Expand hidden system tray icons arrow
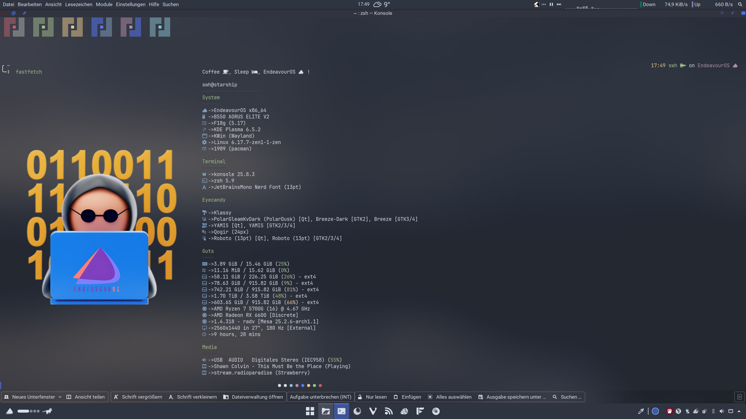This screenshot has width=746, height=419. pyautogui.click(x=739, y=411)
